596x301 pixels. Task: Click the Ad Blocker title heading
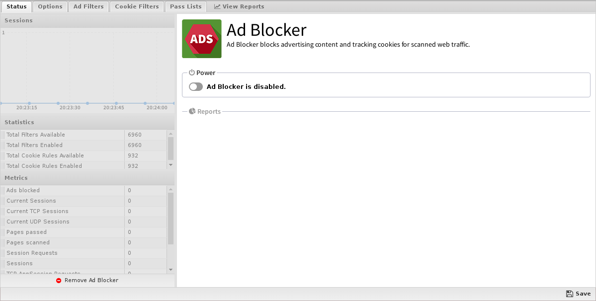tap(266, 30)
